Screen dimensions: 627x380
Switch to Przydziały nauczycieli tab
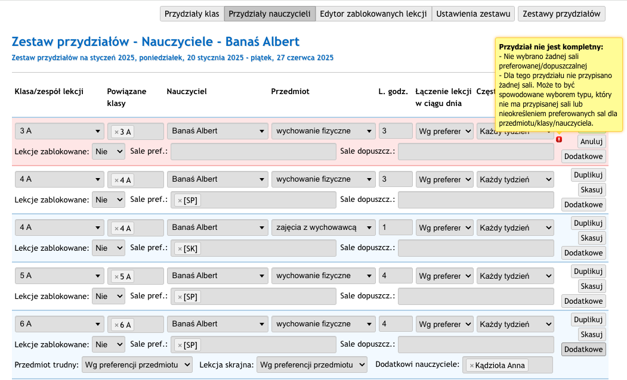pyautogui.click(x=270, y=14)
